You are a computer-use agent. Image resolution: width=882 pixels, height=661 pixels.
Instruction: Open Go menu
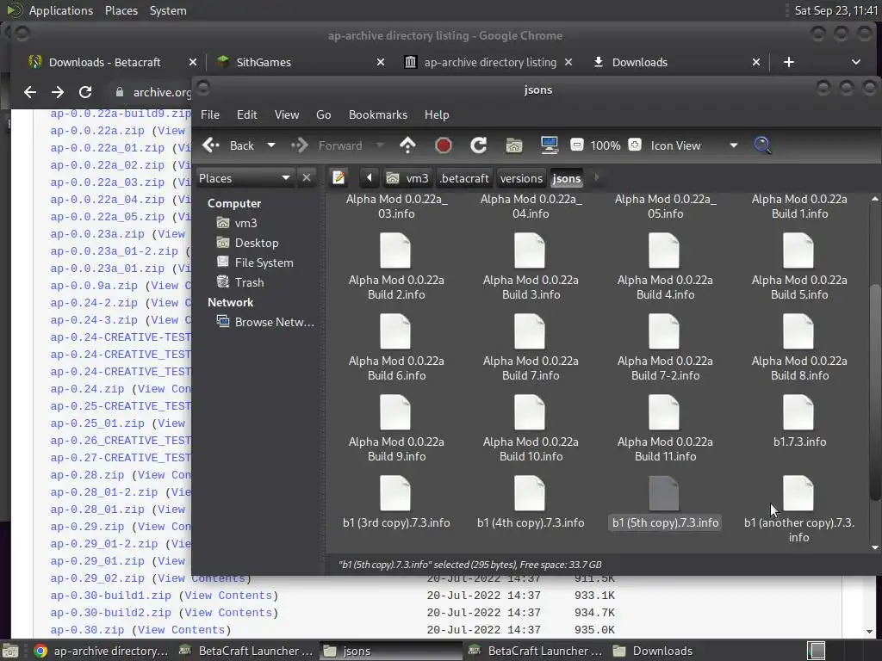click(324, 114)
